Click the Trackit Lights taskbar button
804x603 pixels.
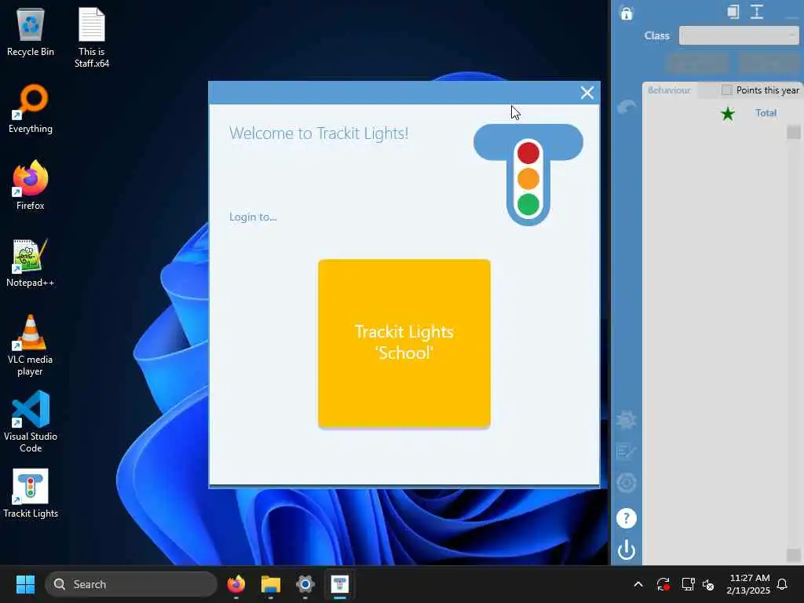(339, 584)
